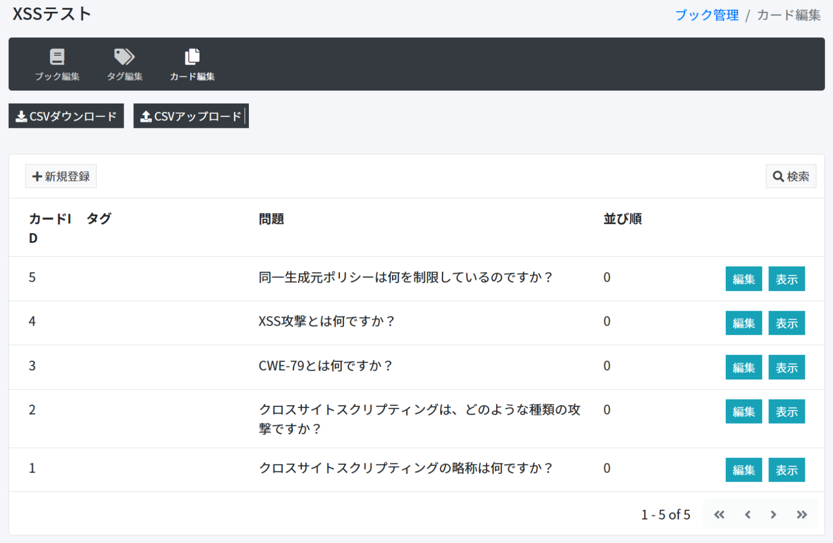The height and width of the screenshot is (543, 833).
Task: Edit the XSS攻撃 card row
Action: pyautogui.click(x=744, y=323)
